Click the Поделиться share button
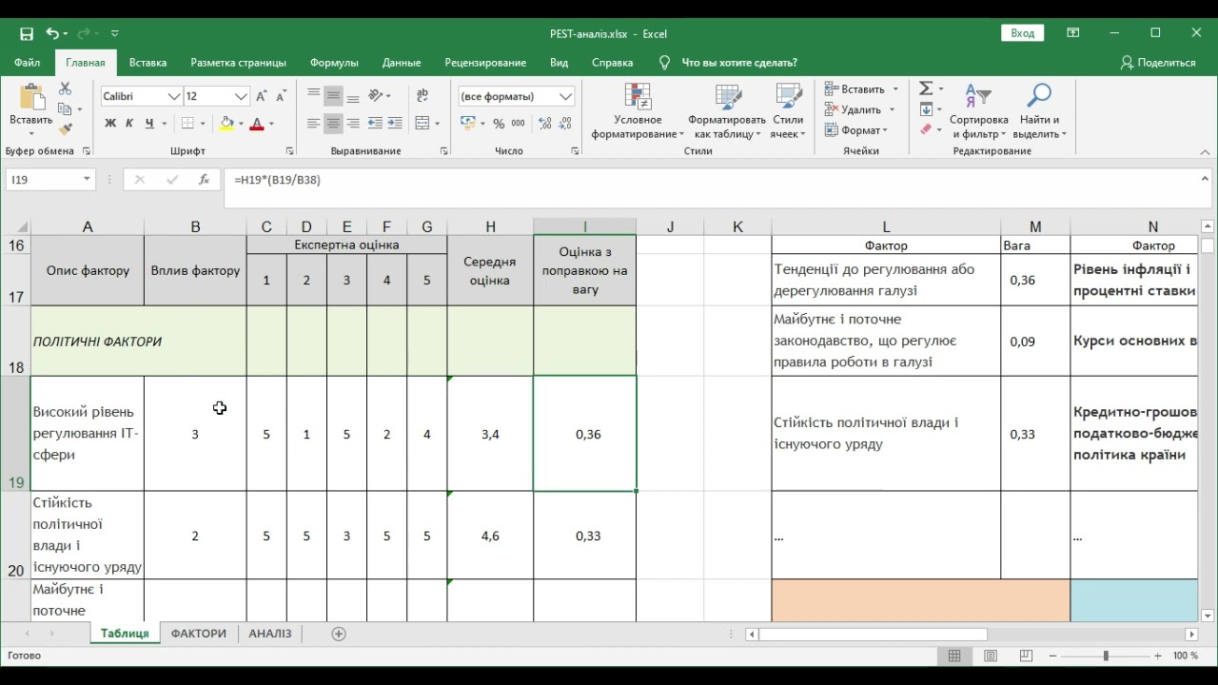Viewport: 1218px width, 685px height. (1158, 63)
